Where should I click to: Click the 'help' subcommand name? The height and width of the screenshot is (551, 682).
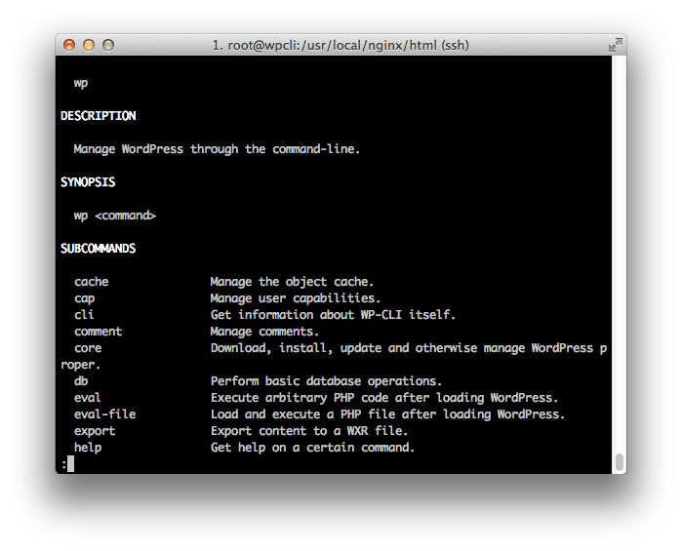(88, 448)
